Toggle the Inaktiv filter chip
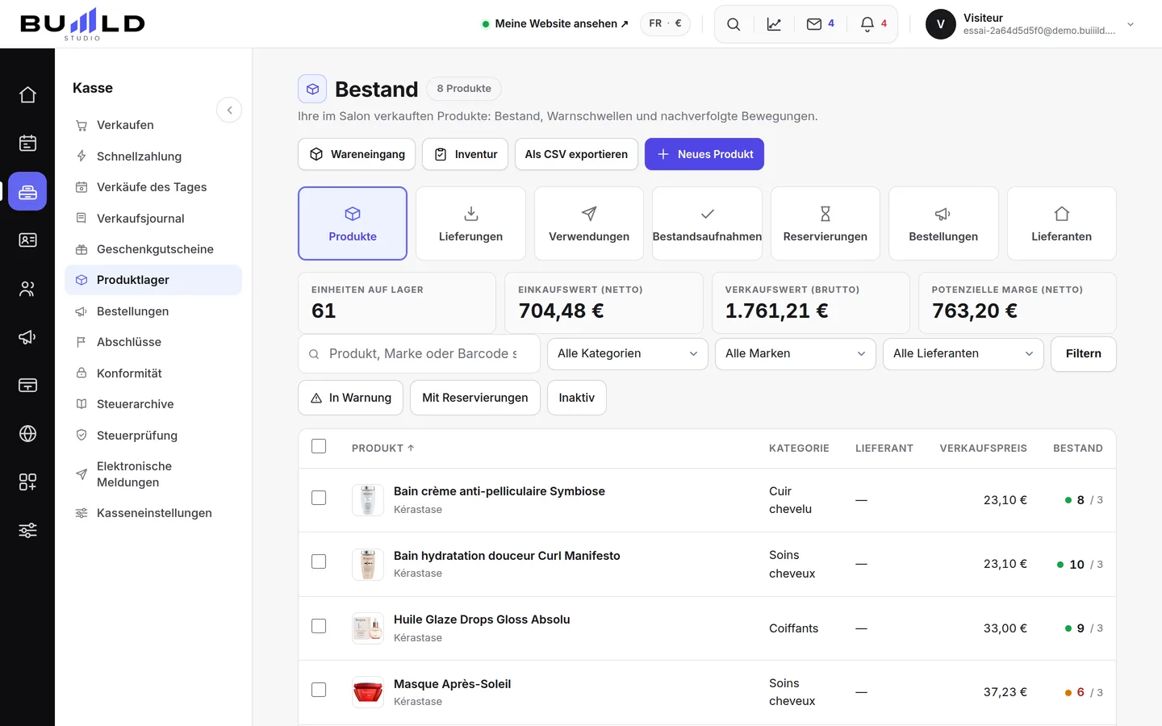1162x726 pixels. click(577, 398)
